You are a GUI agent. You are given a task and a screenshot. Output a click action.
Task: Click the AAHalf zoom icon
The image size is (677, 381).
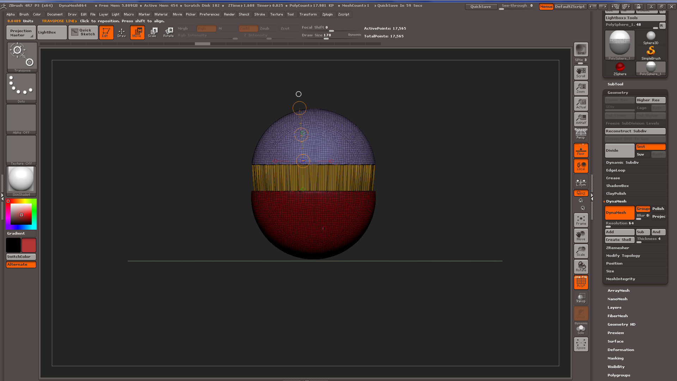tap(581, 119)
